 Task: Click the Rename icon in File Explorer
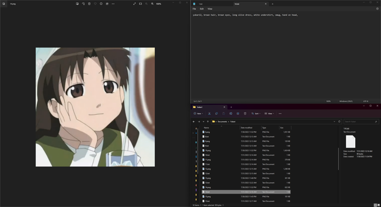[x=231, y=114]
